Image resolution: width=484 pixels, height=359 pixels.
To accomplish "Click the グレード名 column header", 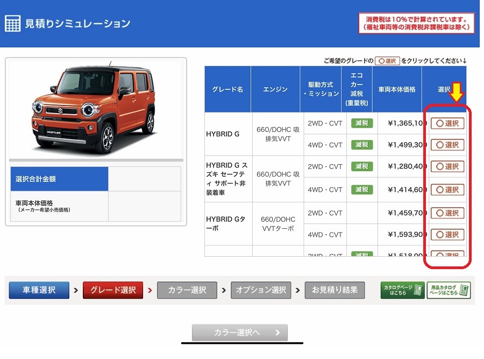I will point(227,89).
